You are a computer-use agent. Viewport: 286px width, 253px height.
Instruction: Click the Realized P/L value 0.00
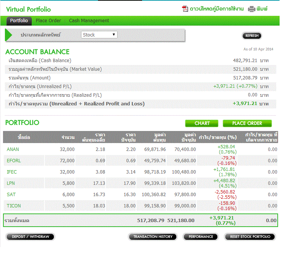click(252, 95)
